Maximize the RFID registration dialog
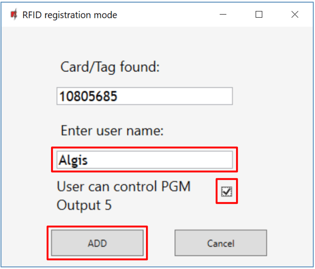 259,15
